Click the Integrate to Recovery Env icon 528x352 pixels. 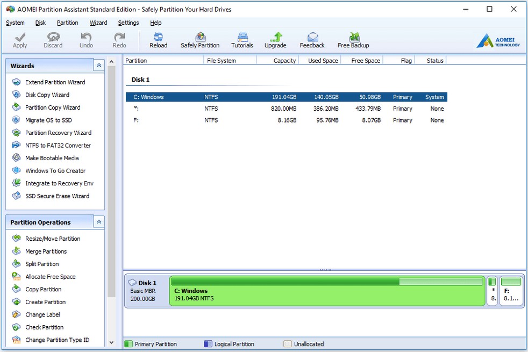coord(16,183)
